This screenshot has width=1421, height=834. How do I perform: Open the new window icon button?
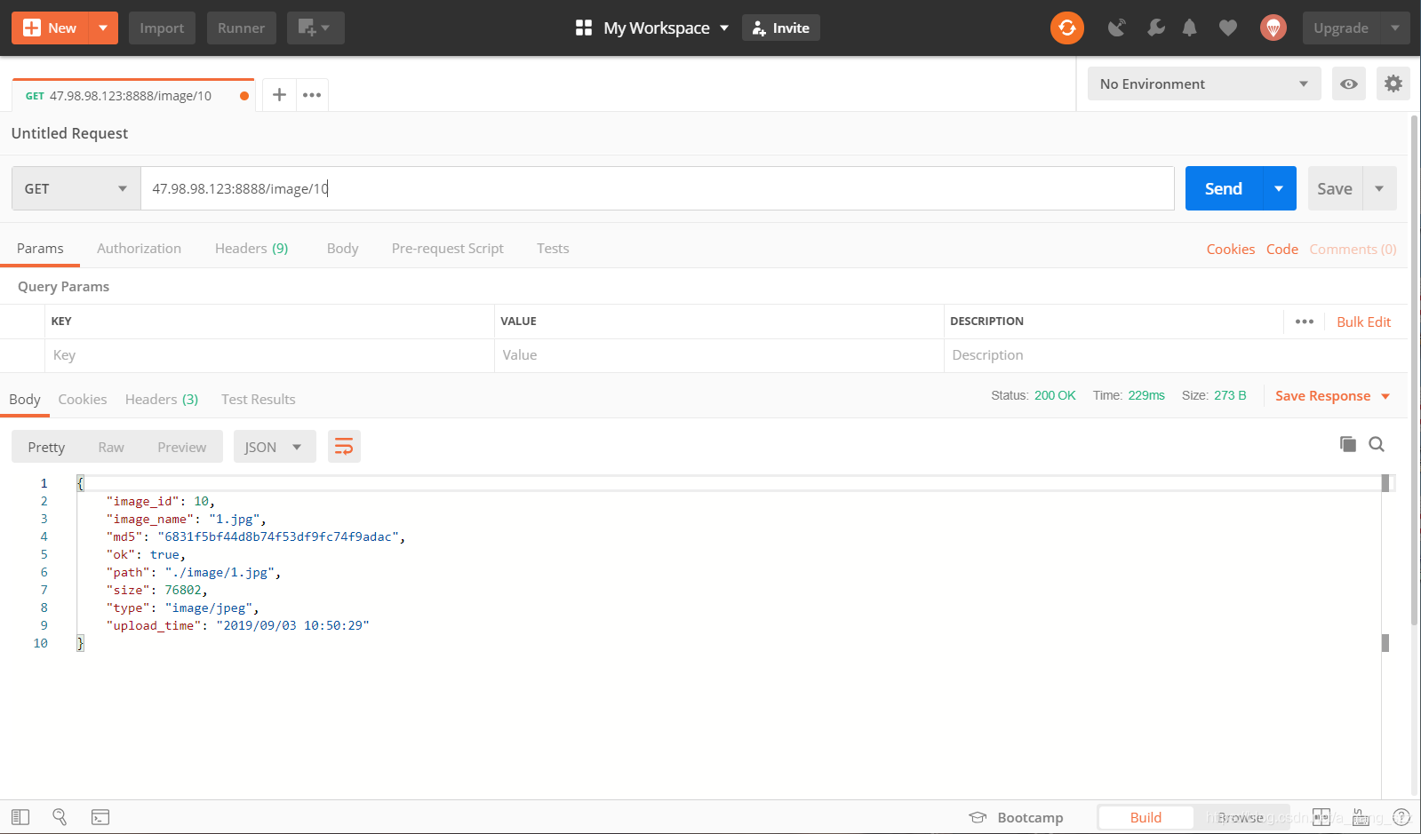[x=315, y=28]
